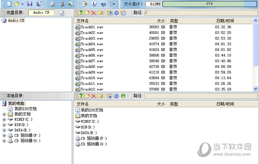
Task: Click file list scrollbar up arrow
Action: [x=256, y=20]
